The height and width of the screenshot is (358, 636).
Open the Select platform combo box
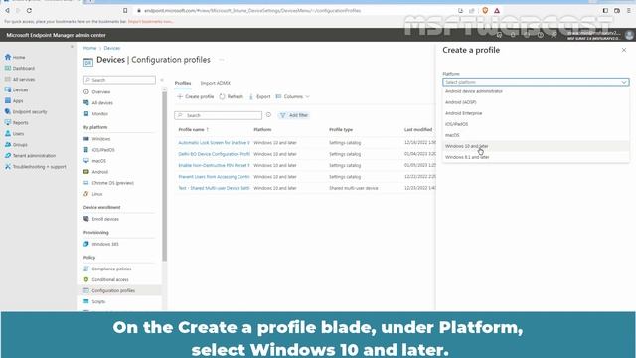coord(536,82)
